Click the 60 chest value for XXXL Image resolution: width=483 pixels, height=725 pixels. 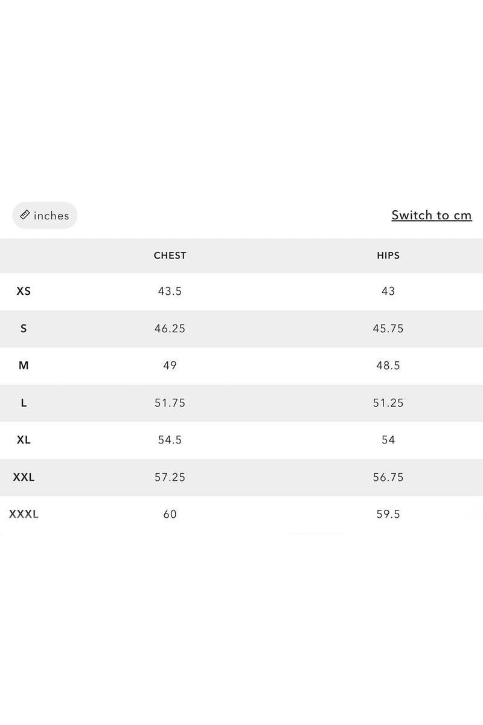click(170, 514)
